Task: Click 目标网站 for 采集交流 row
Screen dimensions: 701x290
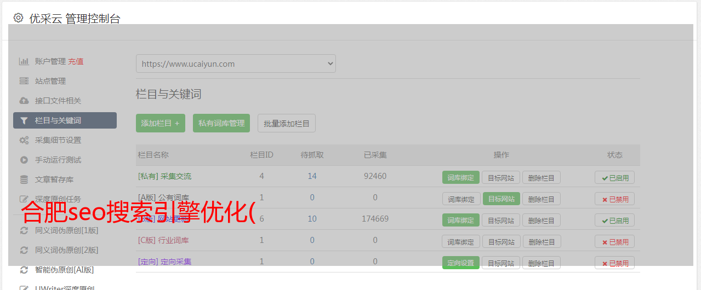Action: 501,177
